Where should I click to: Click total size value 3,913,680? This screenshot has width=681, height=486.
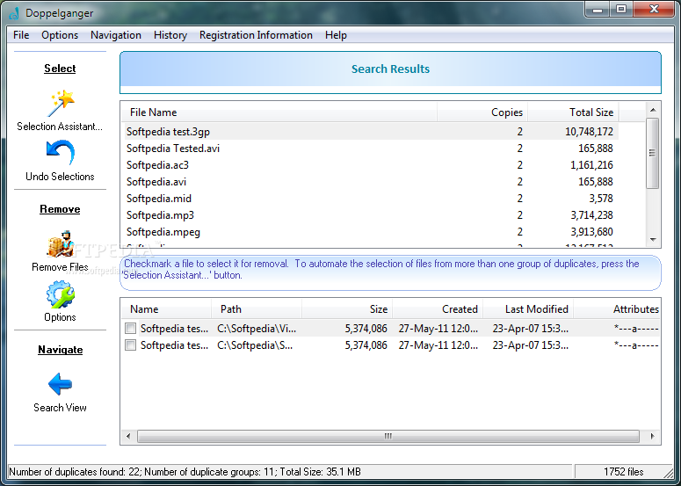click(591, 232)
